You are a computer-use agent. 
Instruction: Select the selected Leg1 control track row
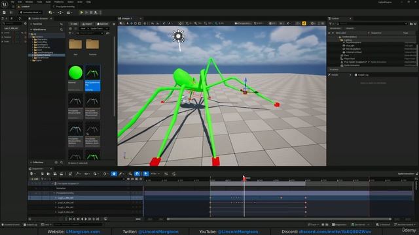coord(86,198)
